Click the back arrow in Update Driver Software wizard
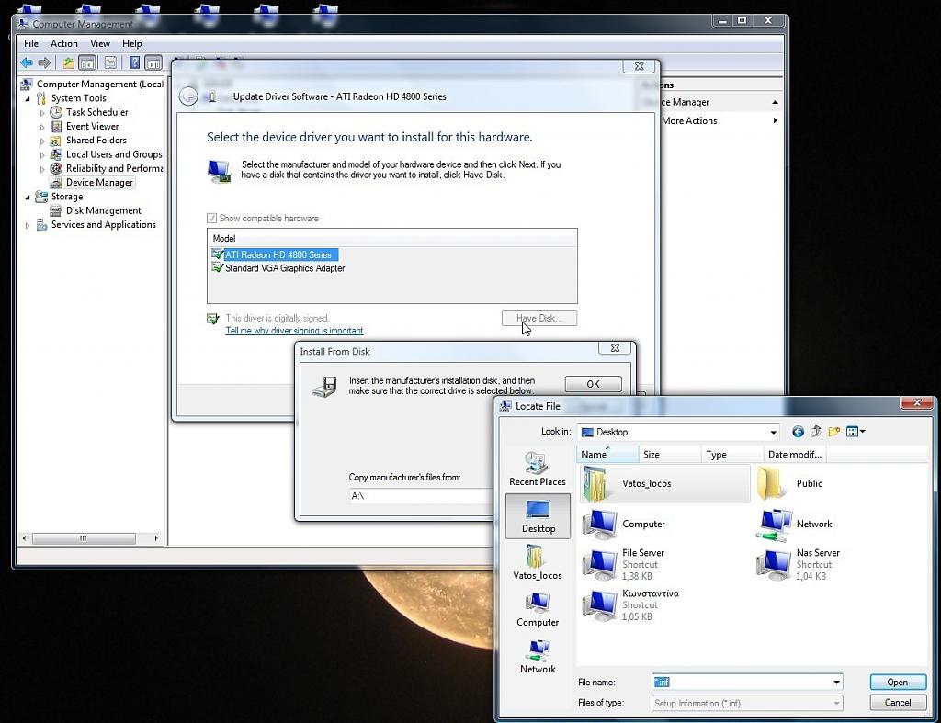 tap(188, 96)
